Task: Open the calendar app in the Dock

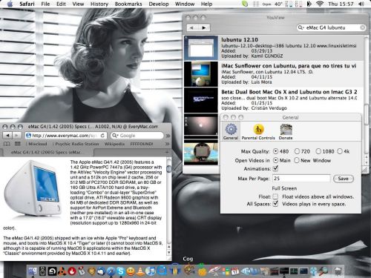Action: [x=235, y=271]
